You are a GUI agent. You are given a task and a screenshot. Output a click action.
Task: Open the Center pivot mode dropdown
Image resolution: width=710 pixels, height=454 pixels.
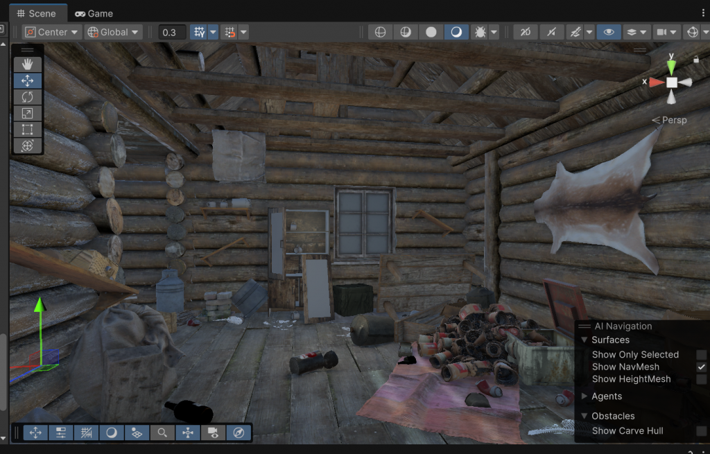[x=51, y=32]
